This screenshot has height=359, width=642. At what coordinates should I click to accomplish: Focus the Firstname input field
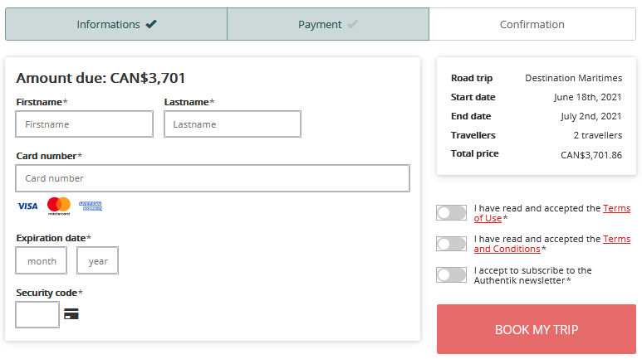coord(85,124)
